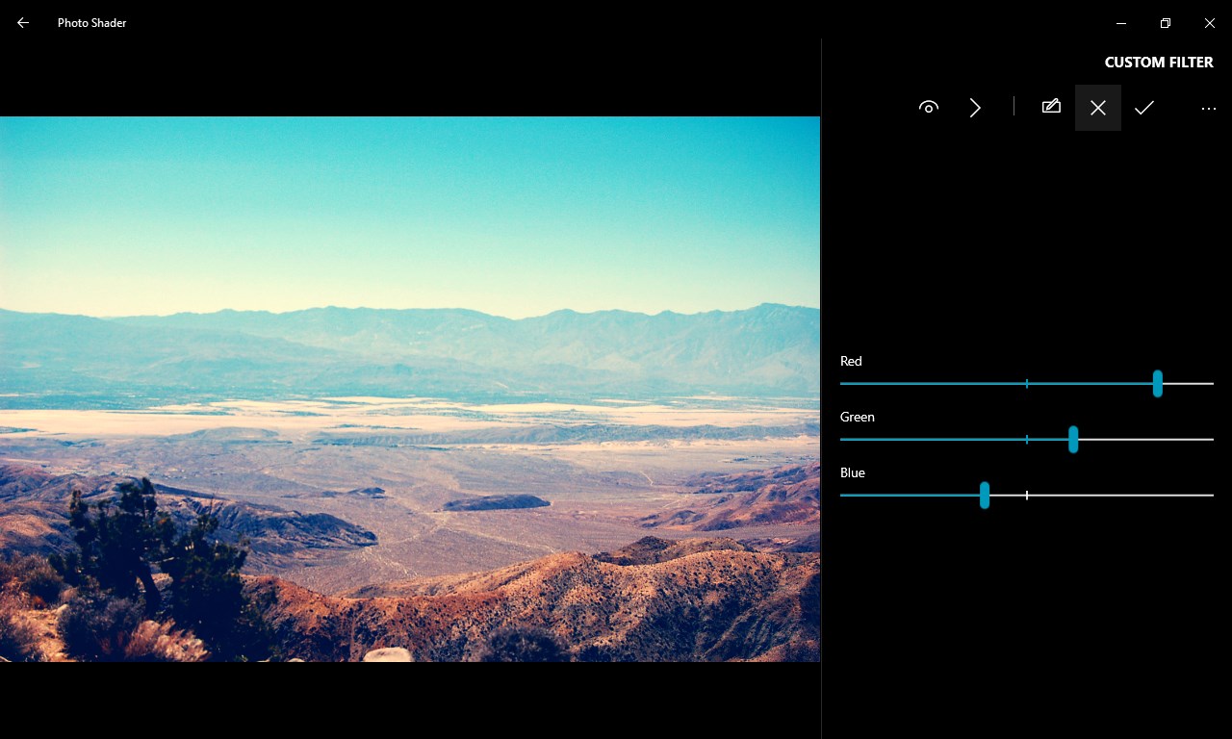The image size is (1232, 739).
Task: Click the Blue label
Action: point(853,472)
